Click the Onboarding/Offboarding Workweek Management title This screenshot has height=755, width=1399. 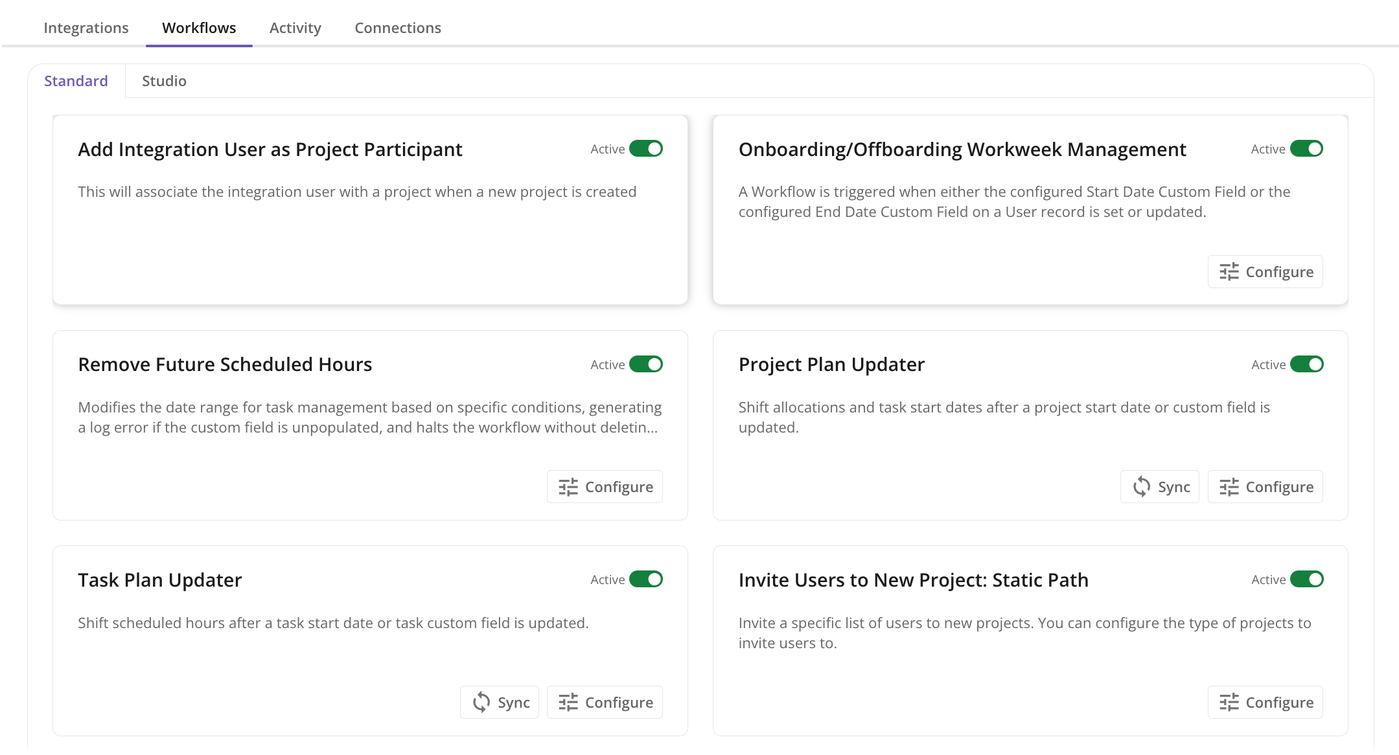point(962,150)
